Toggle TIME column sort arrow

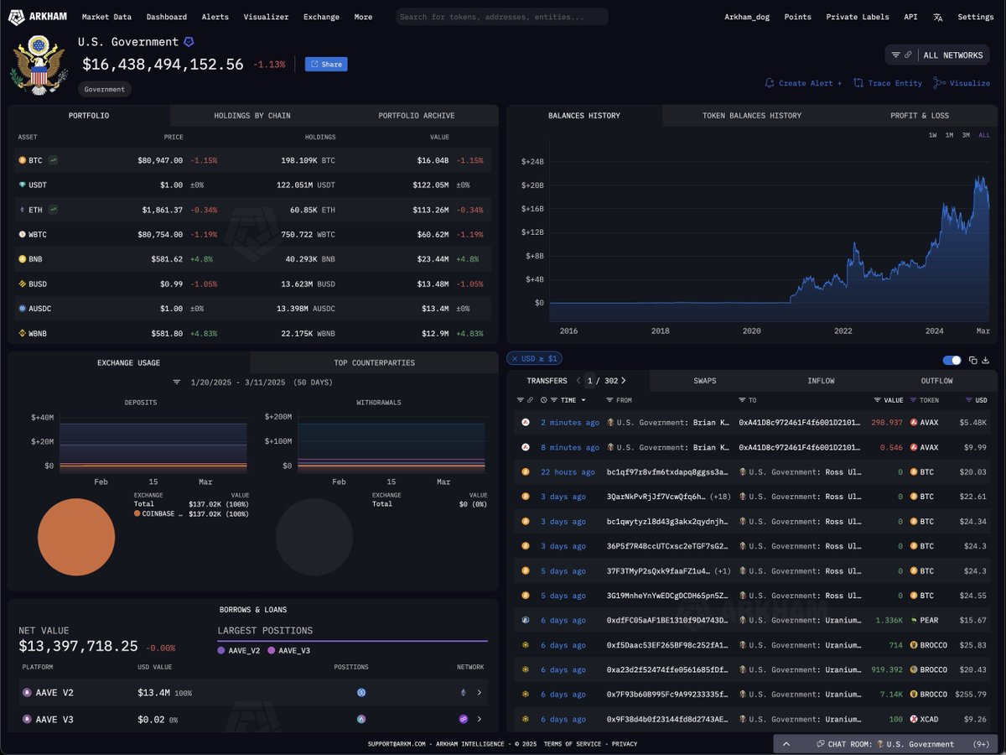(583, 400)
